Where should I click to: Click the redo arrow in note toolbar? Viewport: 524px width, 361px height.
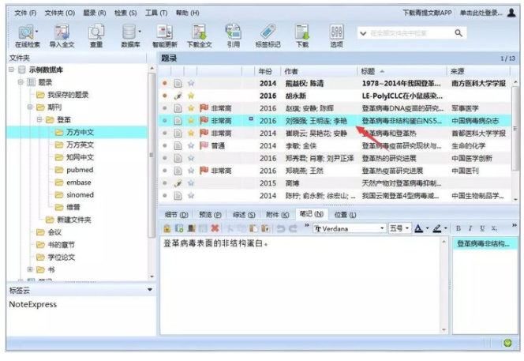(293, 228)
